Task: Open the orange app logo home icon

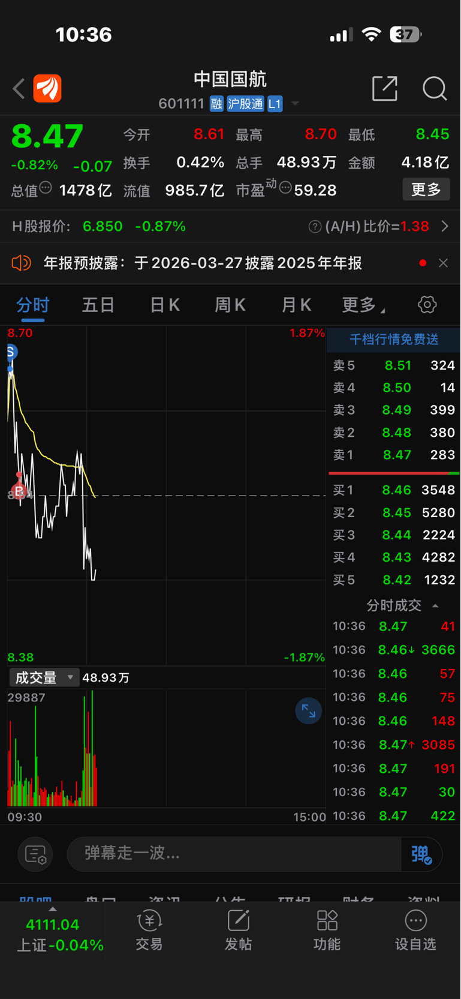Action: tap(47, 89)
